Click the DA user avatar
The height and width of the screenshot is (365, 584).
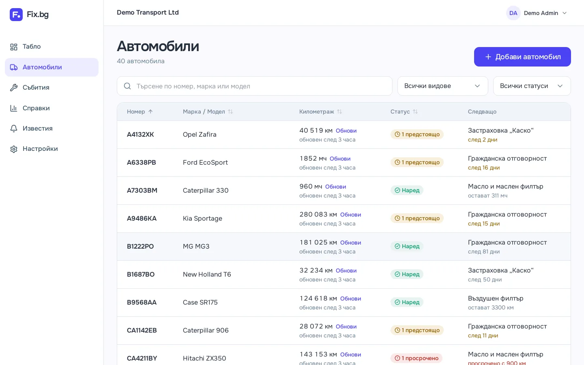coord(513,13)
